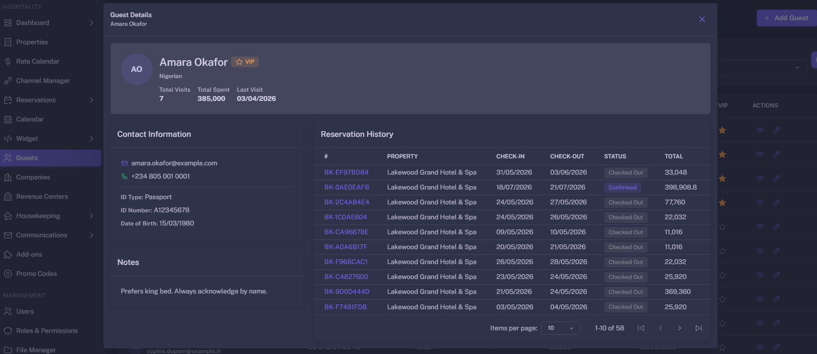817x354 pixels.
Task: Open Roles & Permissions sidebar item
Action: pos(50,331)
